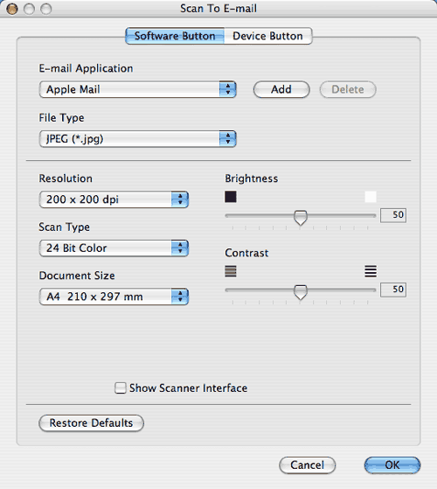Click the dark brightness icon
The width and height of the screenshot is (437, 489).
[x=231, y=197]
